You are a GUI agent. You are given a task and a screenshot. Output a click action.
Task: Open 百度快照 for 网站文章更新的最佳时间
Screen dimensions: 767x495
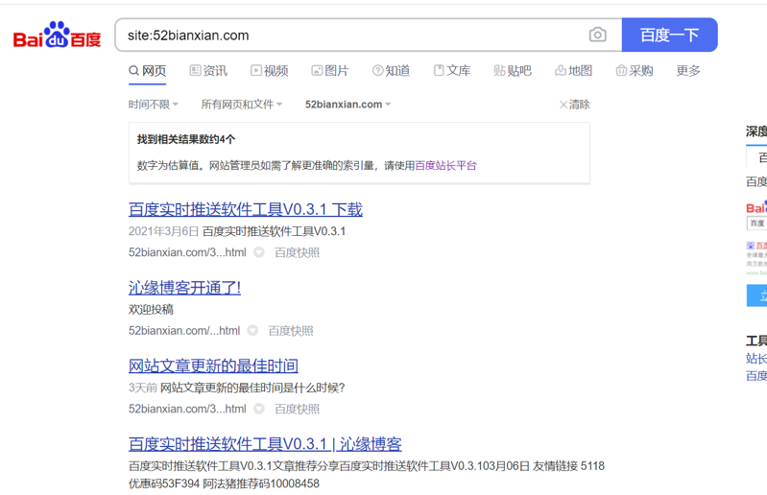point(297,409)
